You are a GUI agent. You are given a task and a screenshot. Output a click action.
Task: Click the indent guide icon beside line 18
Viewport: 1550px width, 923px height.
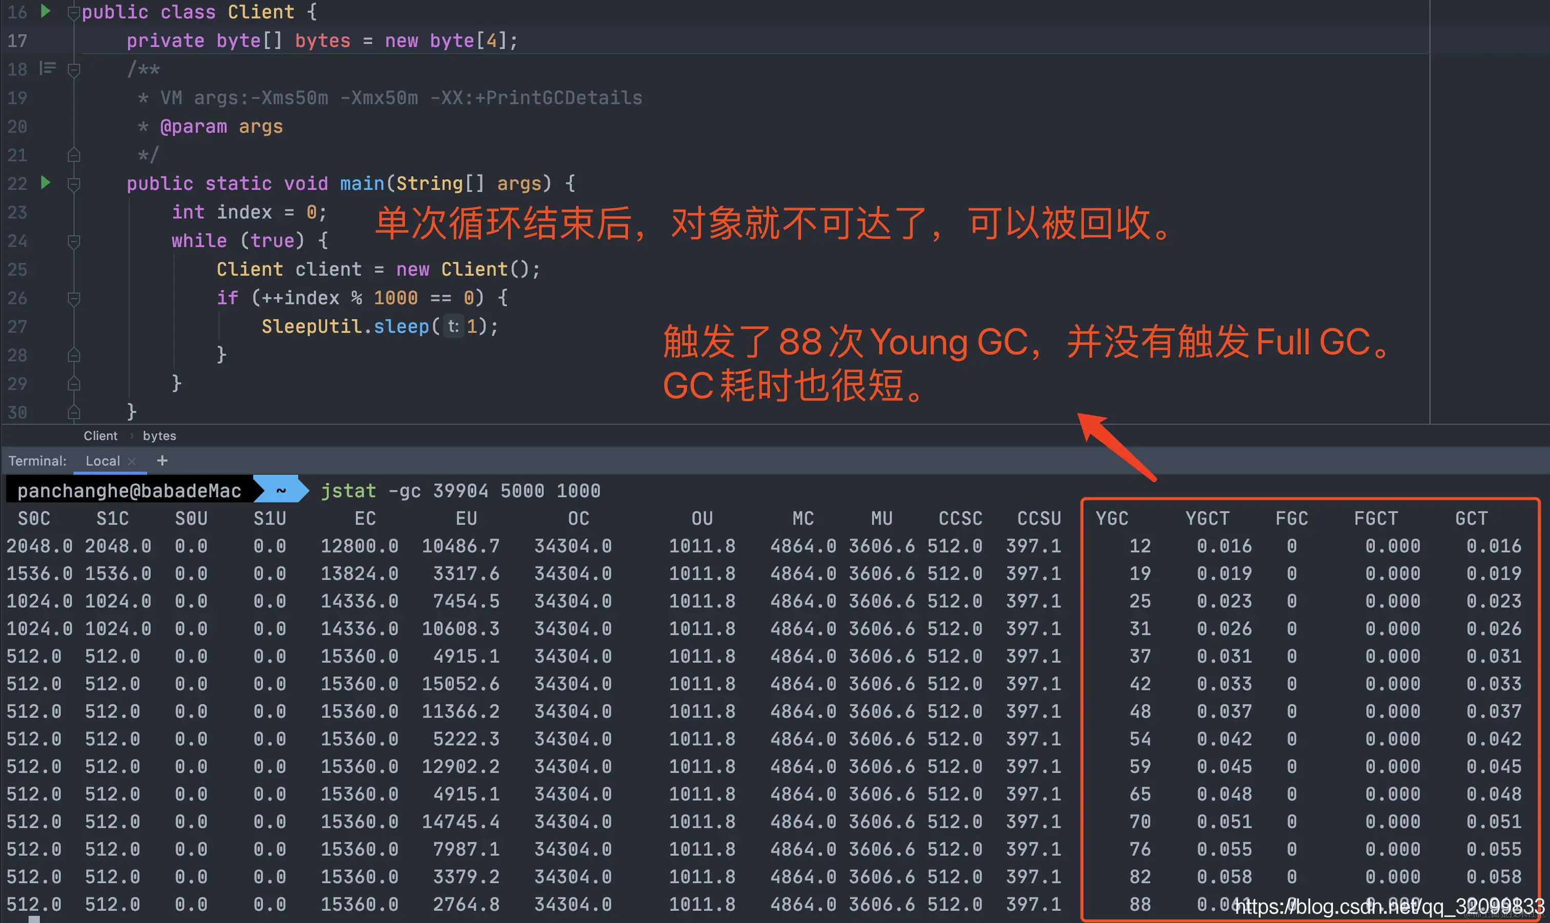[47, 69]
